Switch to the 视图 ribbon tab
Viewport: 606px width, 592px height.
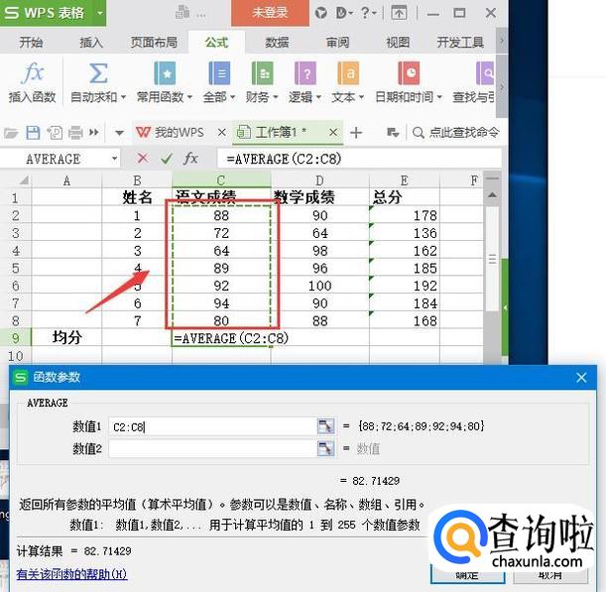coord(398,42)
